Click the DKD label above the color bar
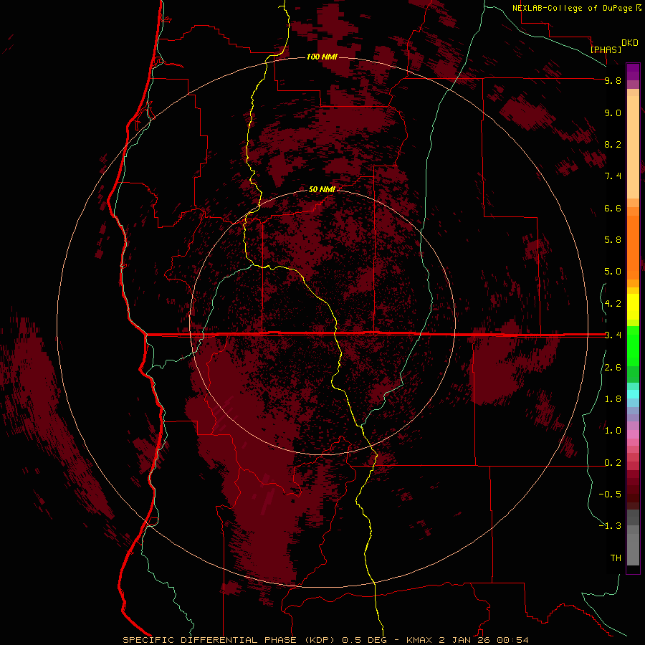 point(630,43)
